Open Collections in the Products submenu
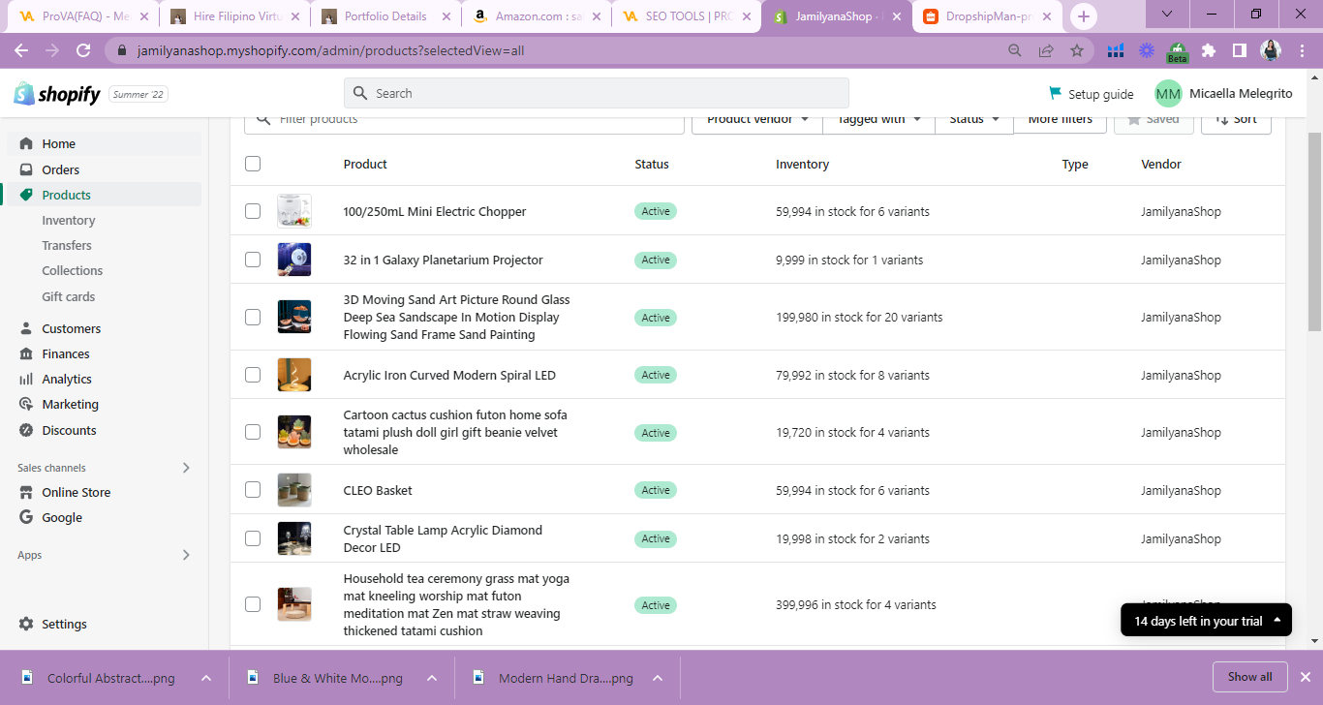Screen dimensions: 1323x705 (x=72, y=270)
